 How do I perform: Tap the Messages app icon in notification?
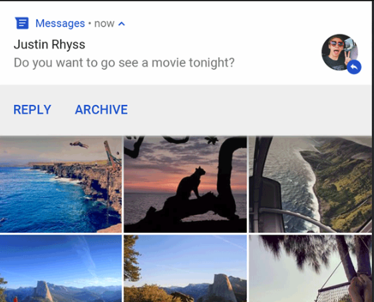[22, 23]
